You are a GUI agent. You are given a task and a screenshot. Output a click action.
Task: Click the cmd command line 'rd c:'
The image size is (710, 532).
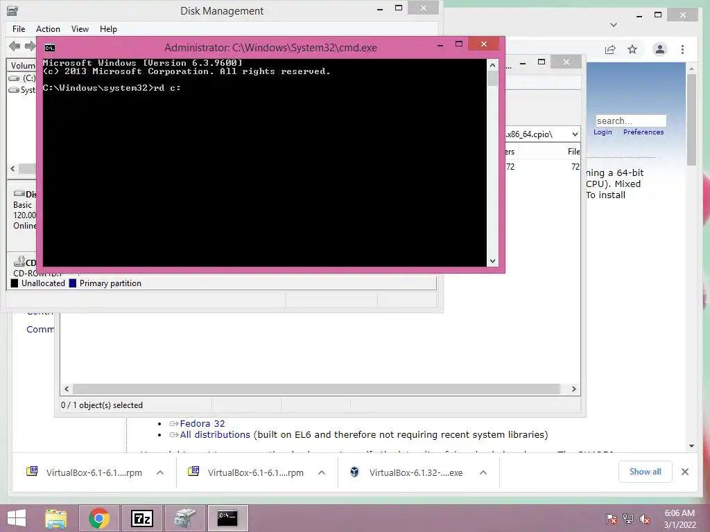click(112, 88)
